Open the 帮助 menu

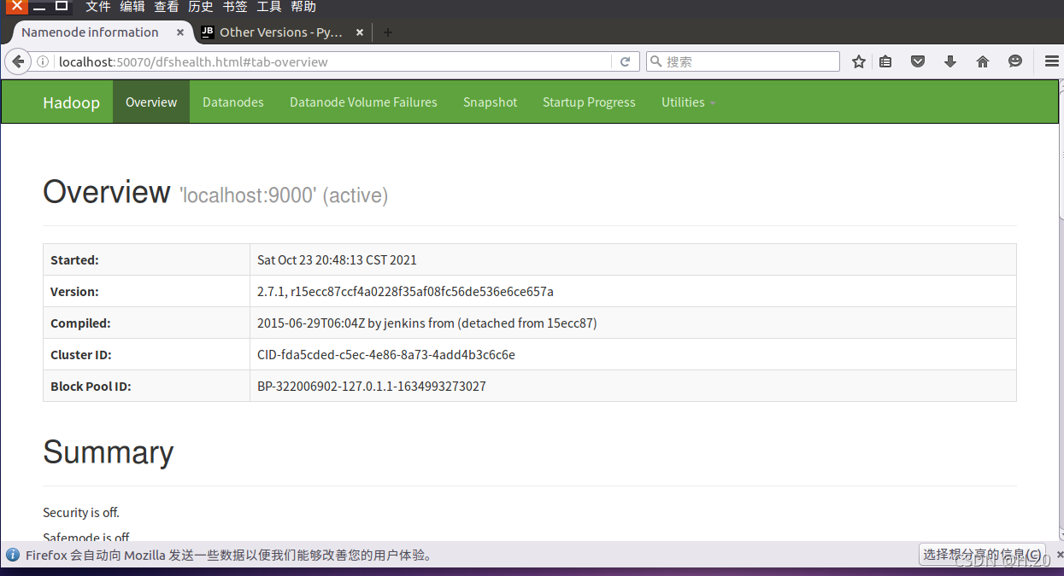pos(303,7)
